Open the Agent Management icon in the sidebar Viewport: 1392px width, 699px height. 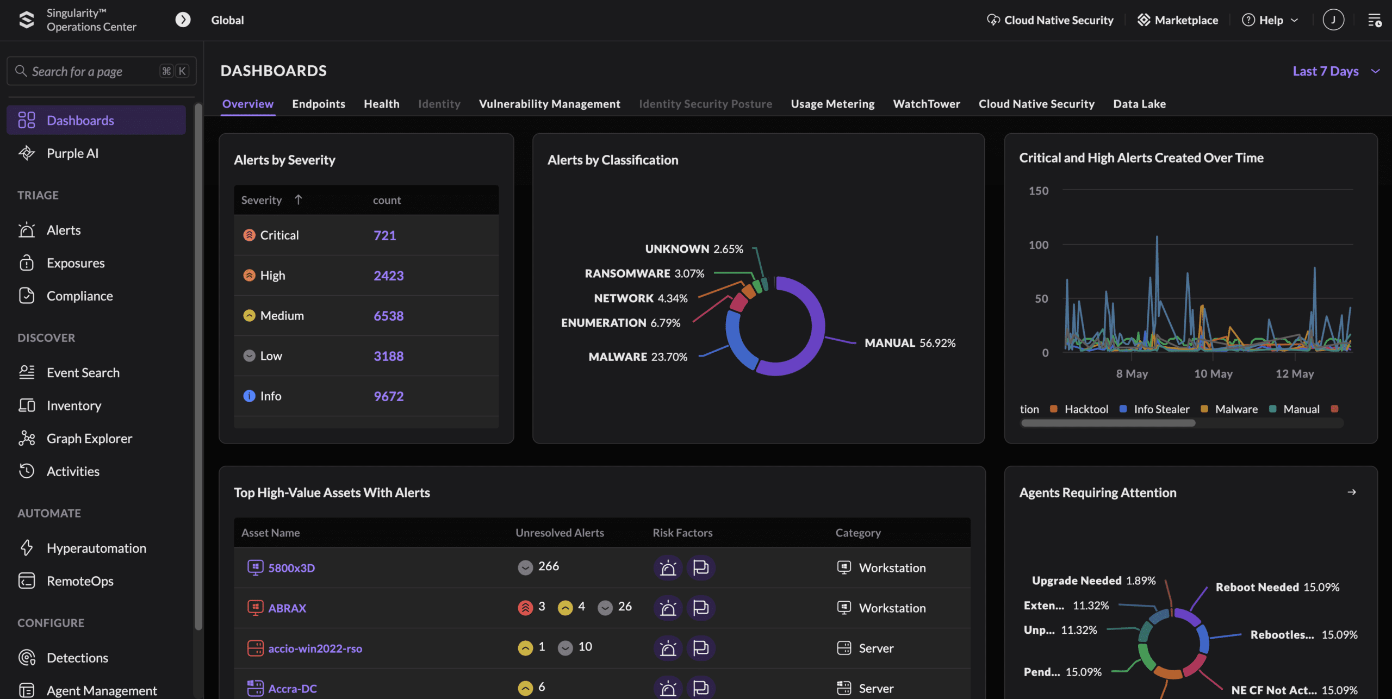pyautogui.click(x=26, y=690)
